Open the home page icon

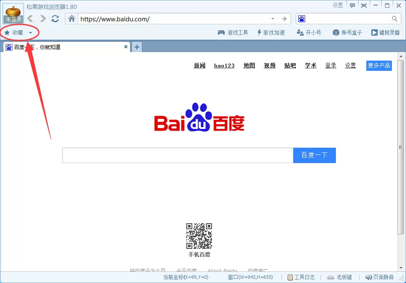point(72,19)
